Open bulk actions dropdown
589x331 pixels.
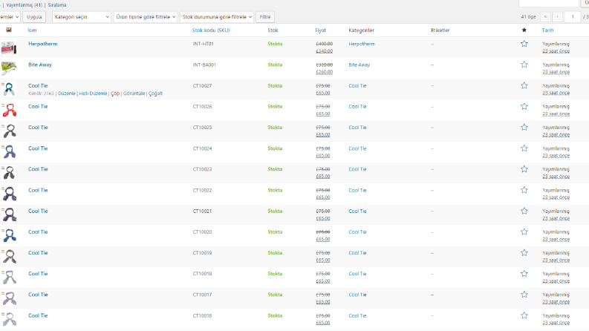click(10, 17)
